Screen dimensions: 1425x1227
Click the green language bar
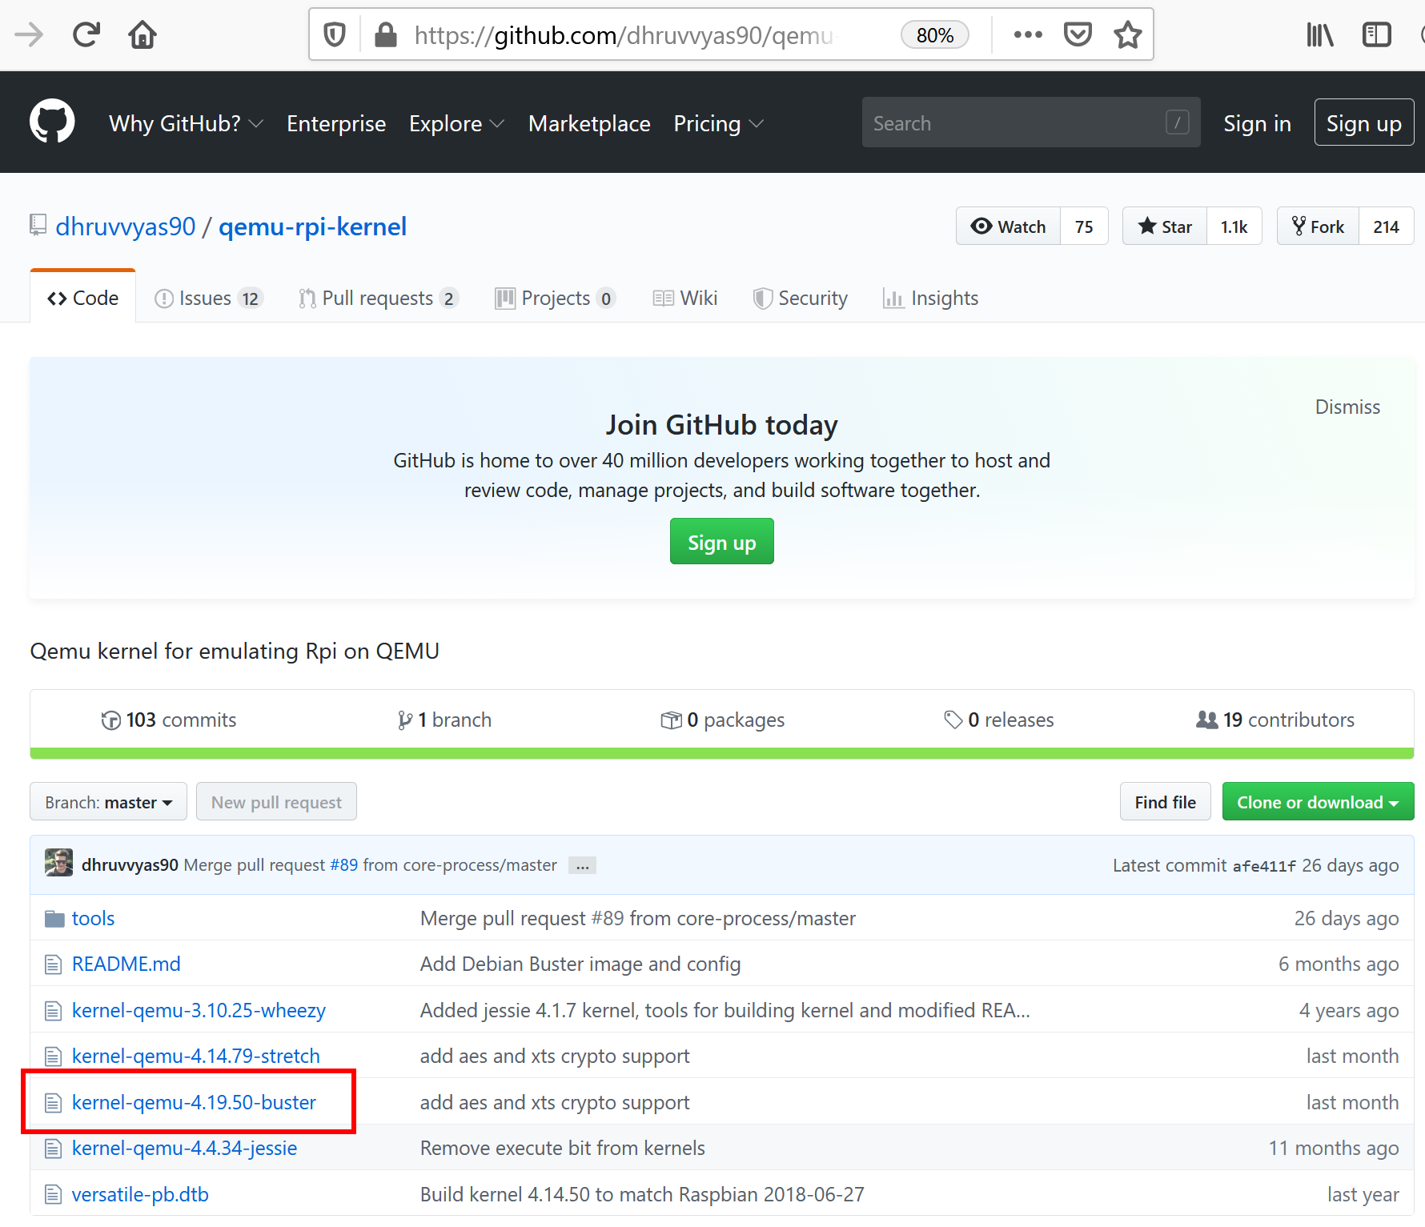[721, 753]
